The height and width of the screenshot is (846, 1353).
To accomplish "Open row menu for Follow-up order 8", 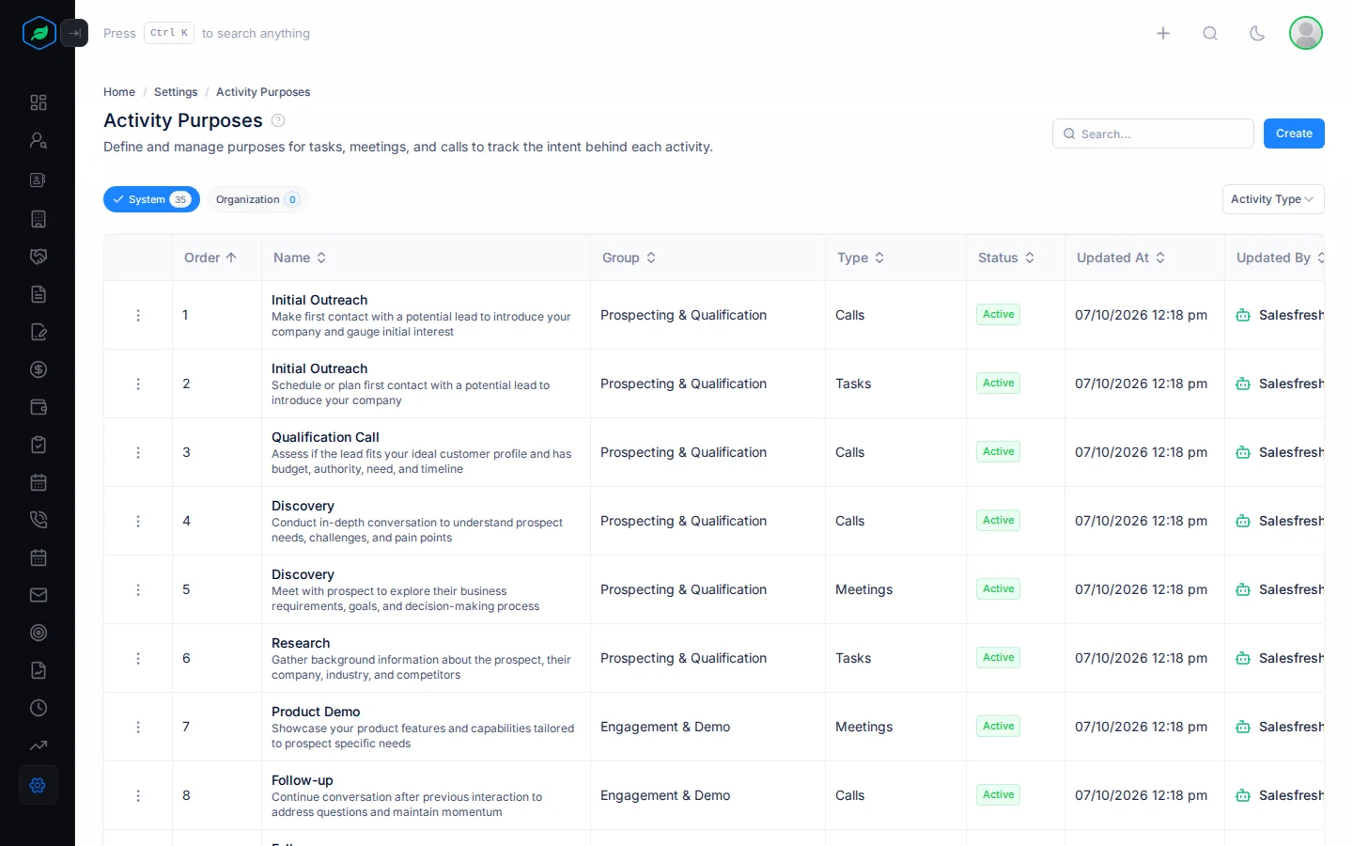I will 138,795.
